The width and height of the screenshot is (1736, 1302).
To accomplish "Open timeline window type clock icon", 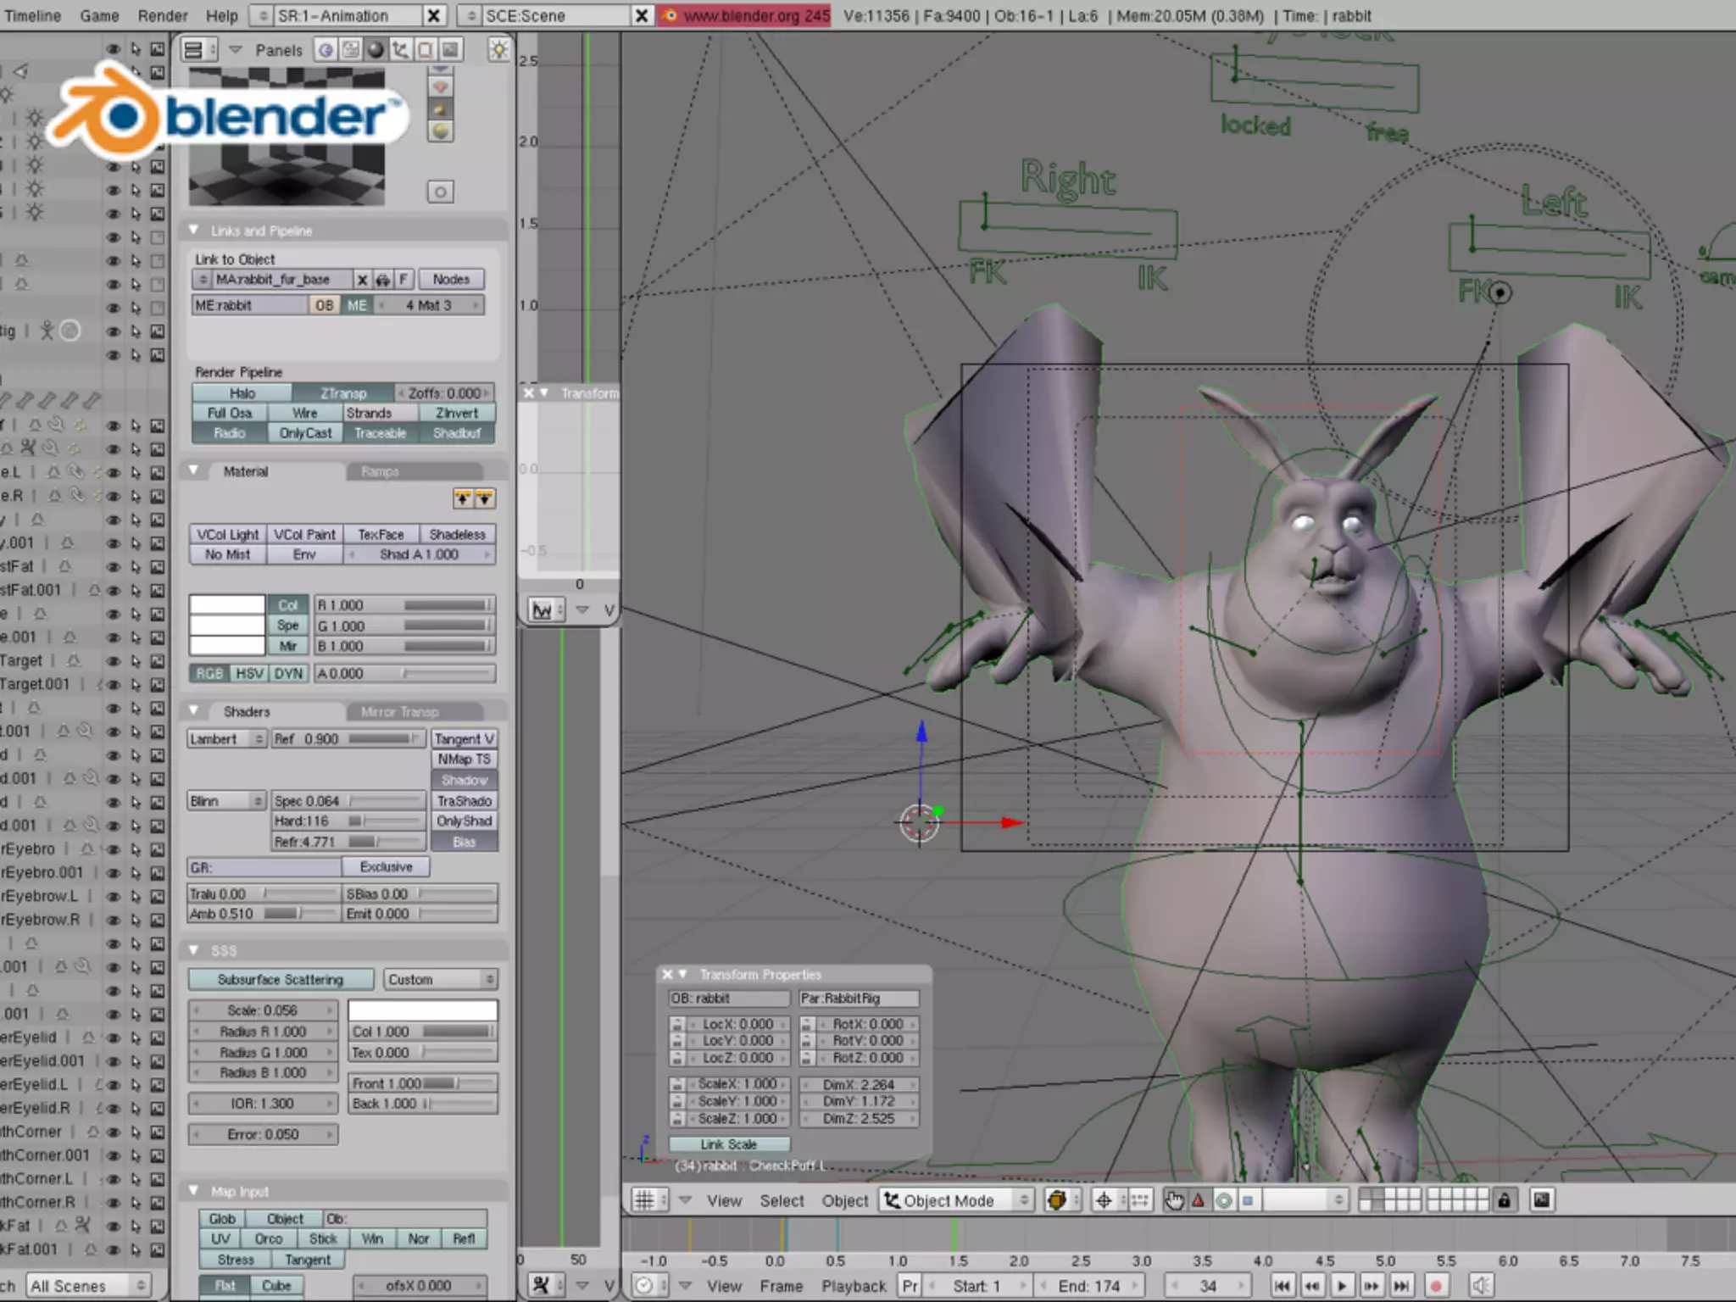I will point(649,1286).
